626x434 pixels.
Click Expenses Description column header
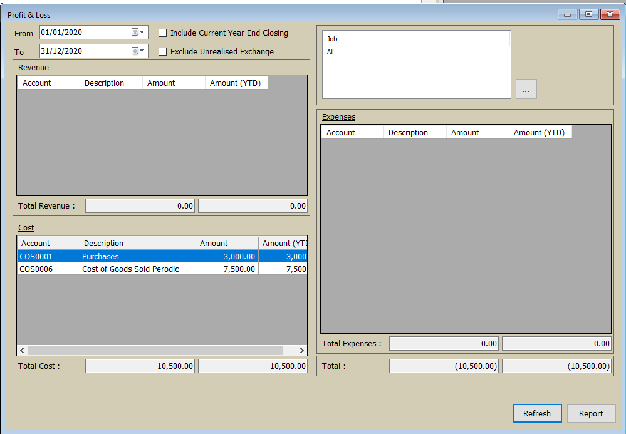point(415,132)
